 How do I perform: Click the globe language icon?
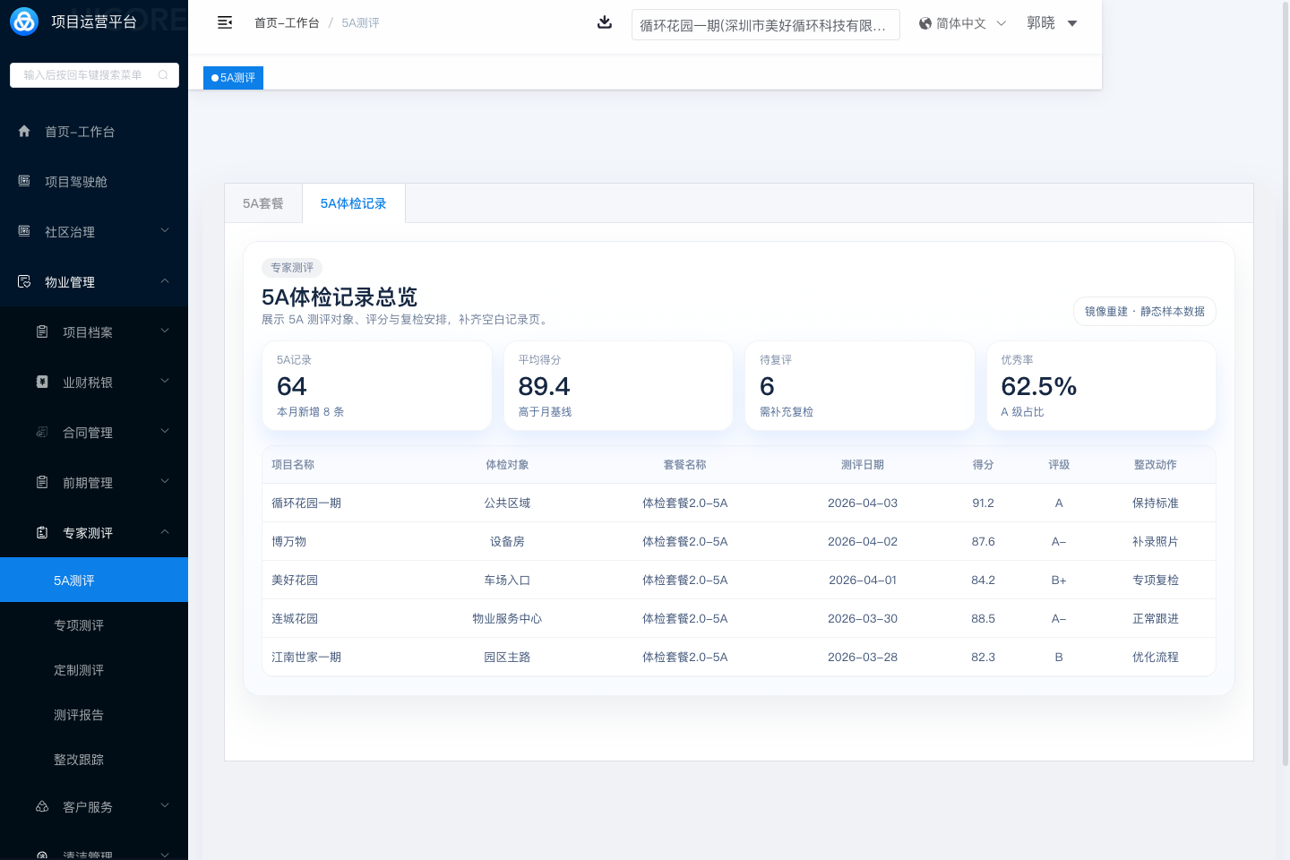pyautogui.click(x=925, y=23)
